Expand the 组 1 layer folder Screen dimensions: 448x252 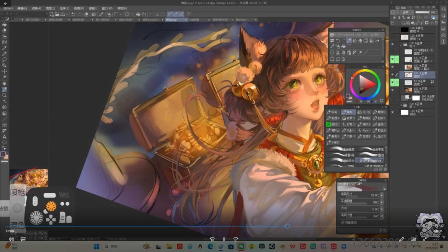pos(401,105)
